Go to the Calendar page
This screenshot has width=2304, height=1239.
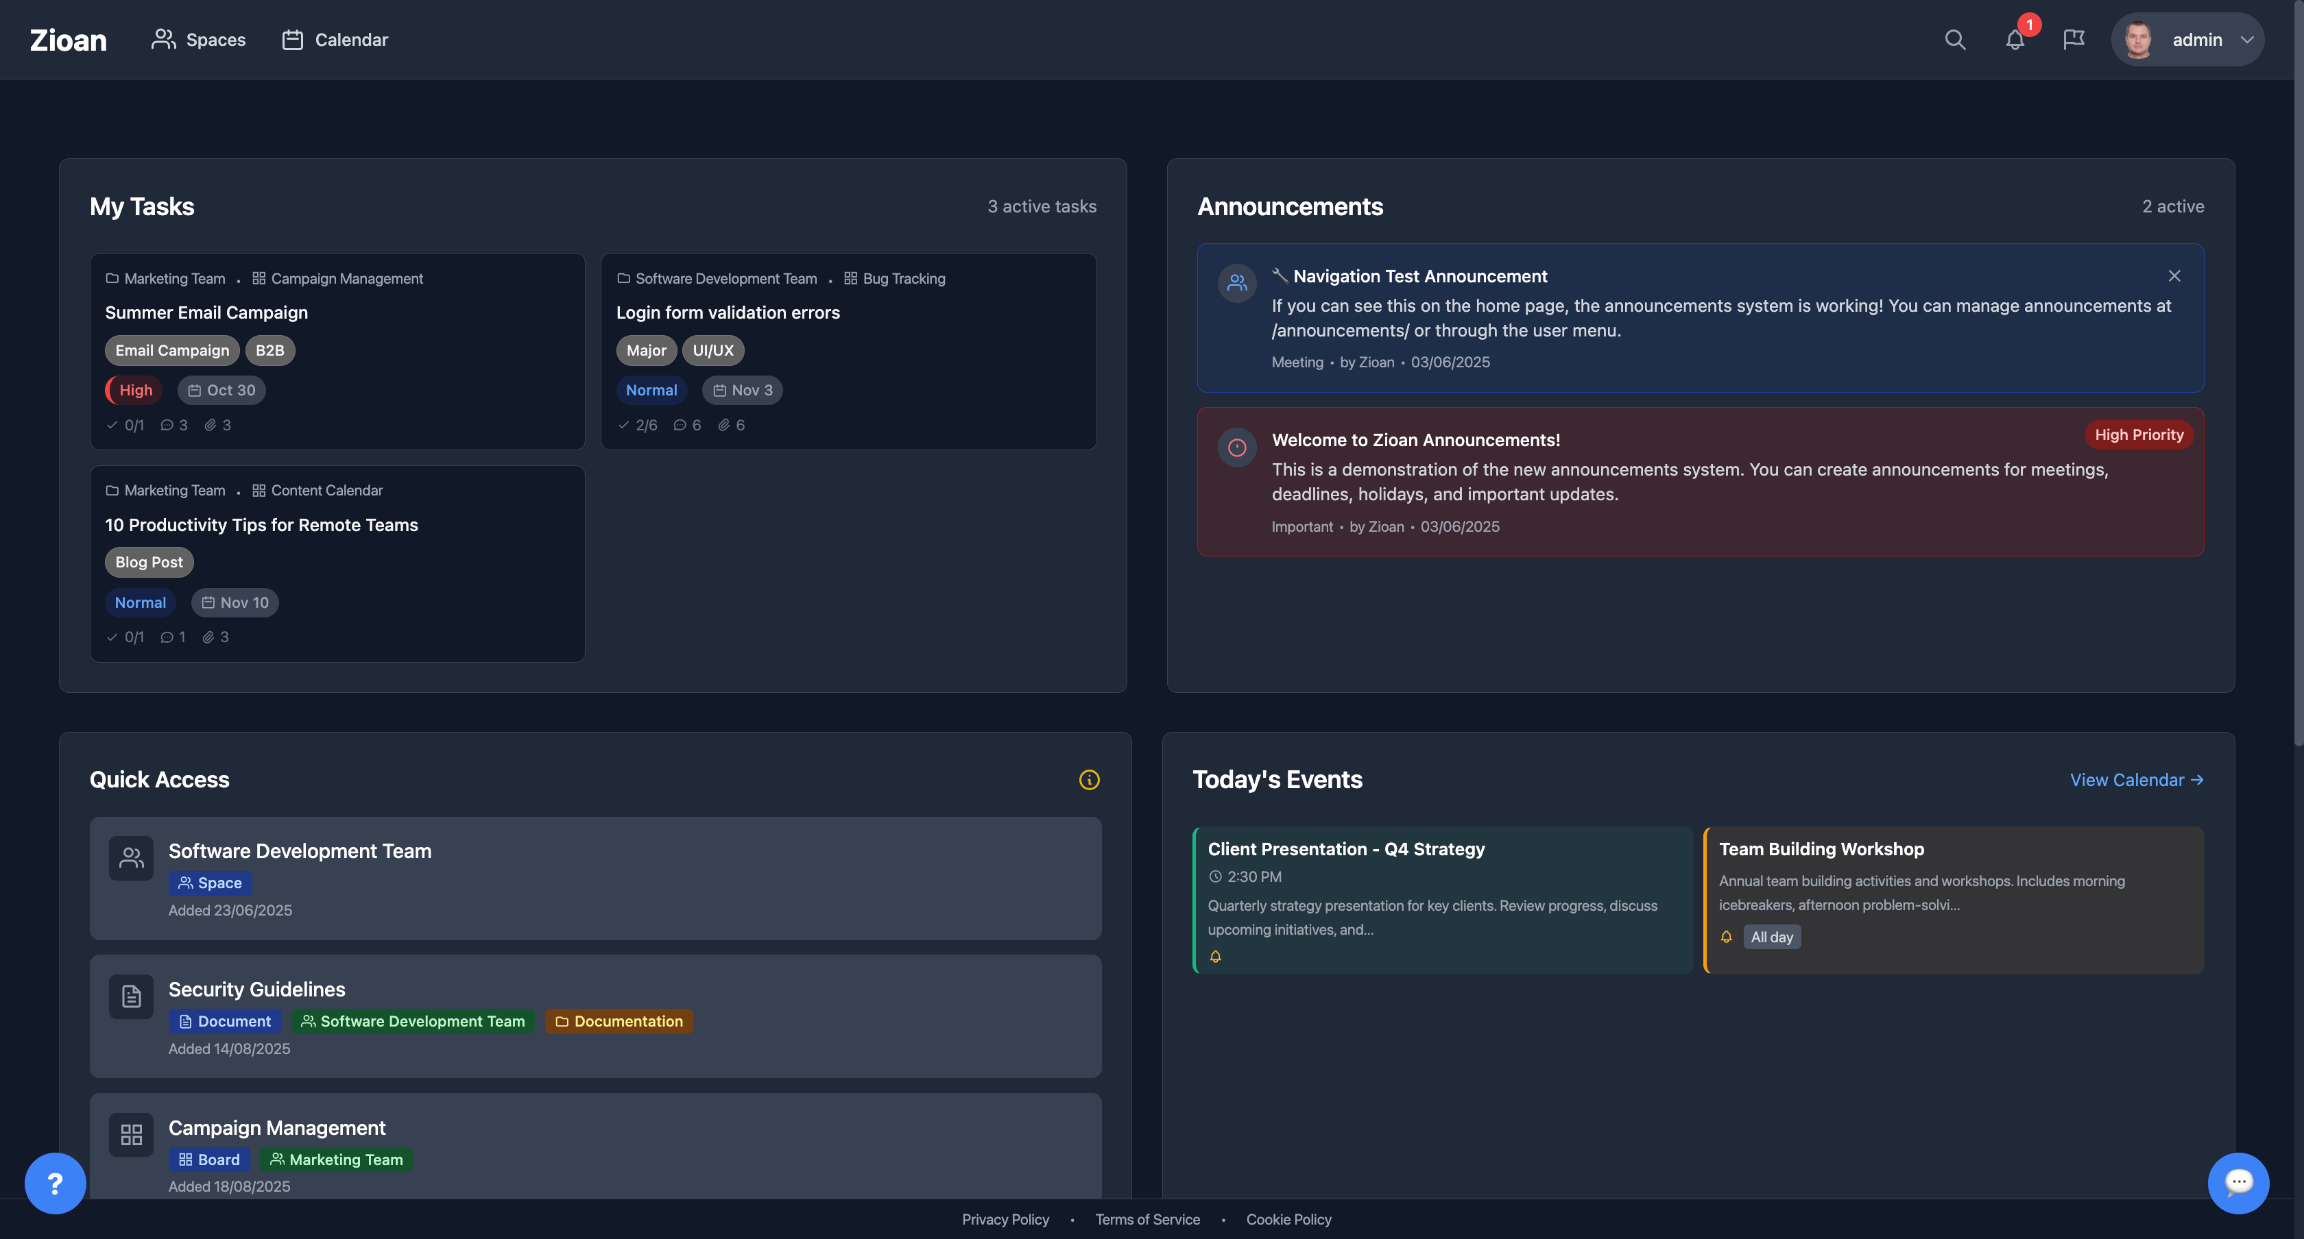click(x=335, y=39)
